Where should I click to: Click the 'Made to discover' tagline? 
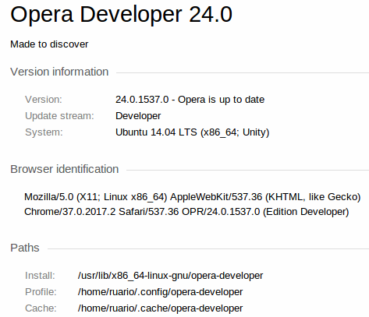tap(49, 44)
